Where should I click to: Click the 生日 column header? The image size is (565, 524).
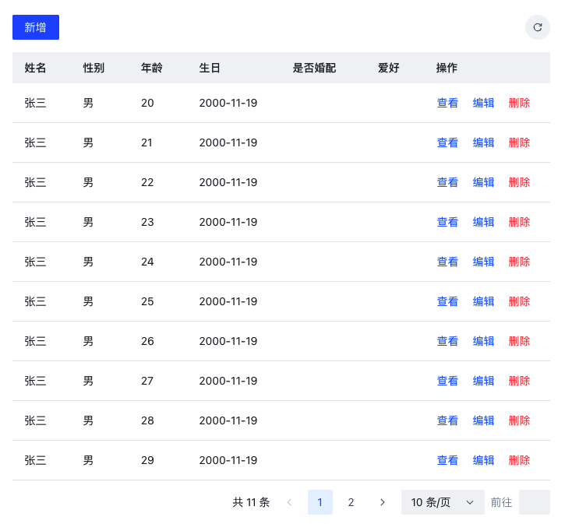tap(210, 68)
